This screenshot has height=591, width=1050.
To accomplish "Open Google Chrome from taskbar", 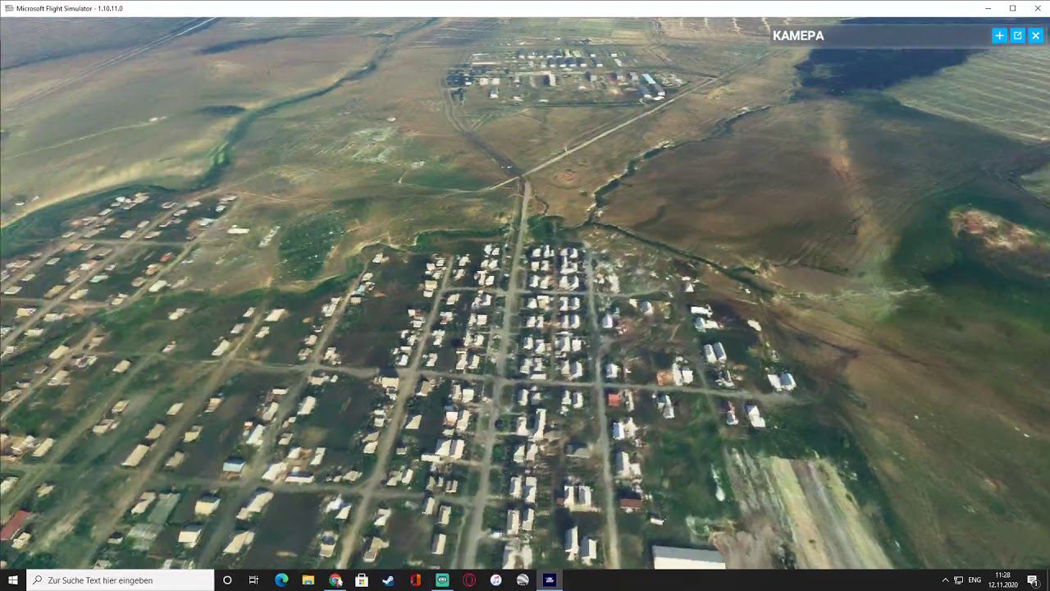I will coord(336,580).
